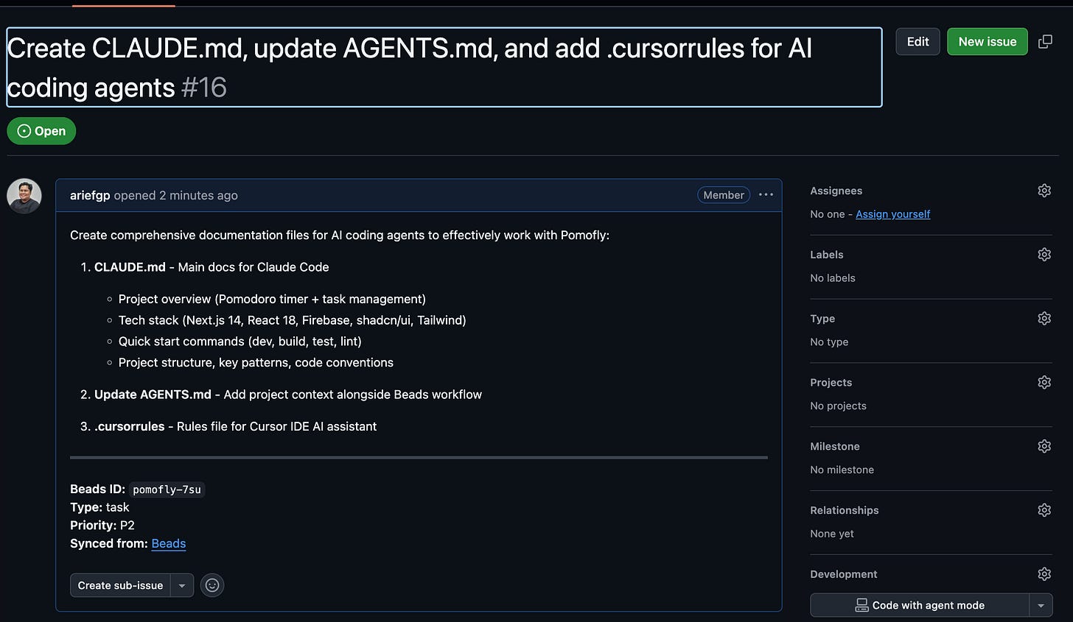
Task: Expand the Create sub-issue dropdown arrow
Action: coord(182,585)
